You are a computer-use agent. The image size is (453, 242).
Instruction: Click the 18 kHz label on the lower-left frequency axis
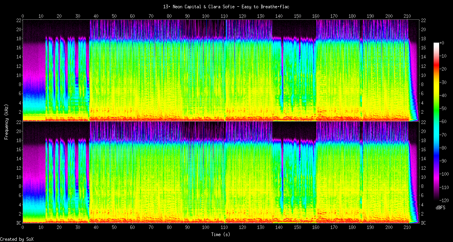(18, 141)
